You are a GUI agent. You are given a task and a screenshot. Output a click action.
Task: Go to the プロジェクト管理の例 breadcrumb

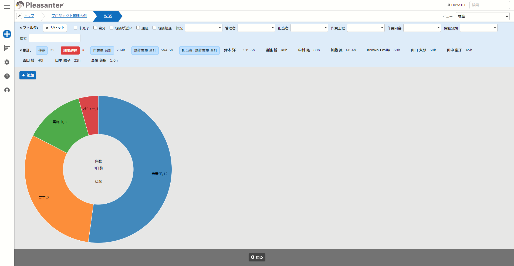(69, 16)
